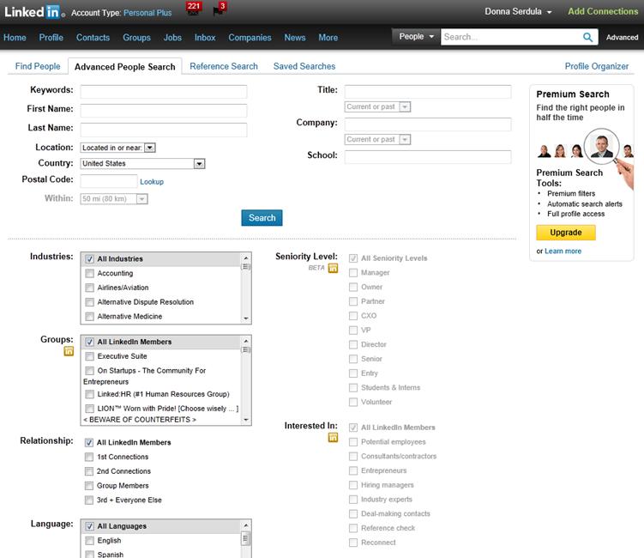Click the magnifier icon in the search box
This screenshot has width=644, height=558.
click(588, 37)
